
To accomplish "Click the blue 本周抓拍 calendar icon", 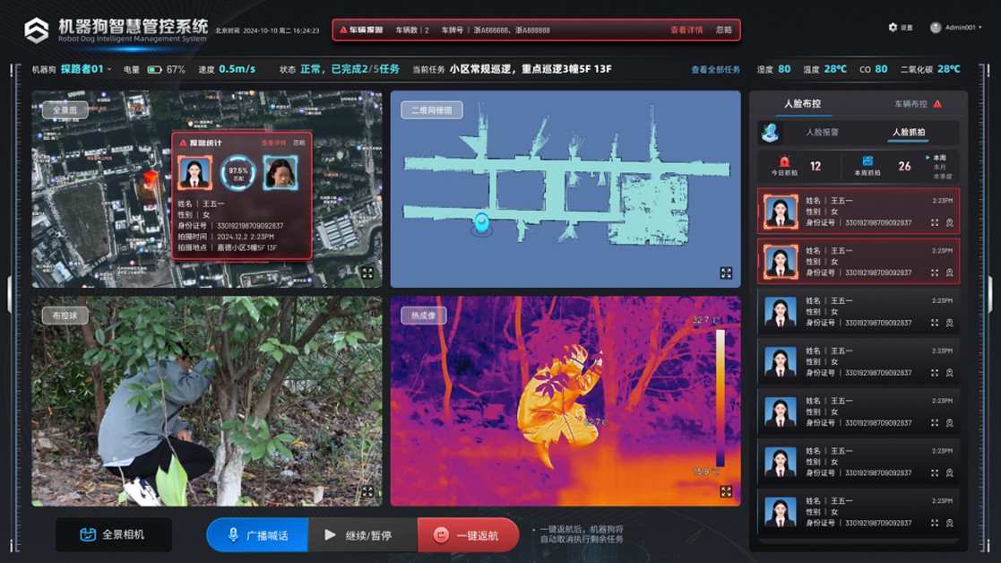I will [x=867, y=161].
